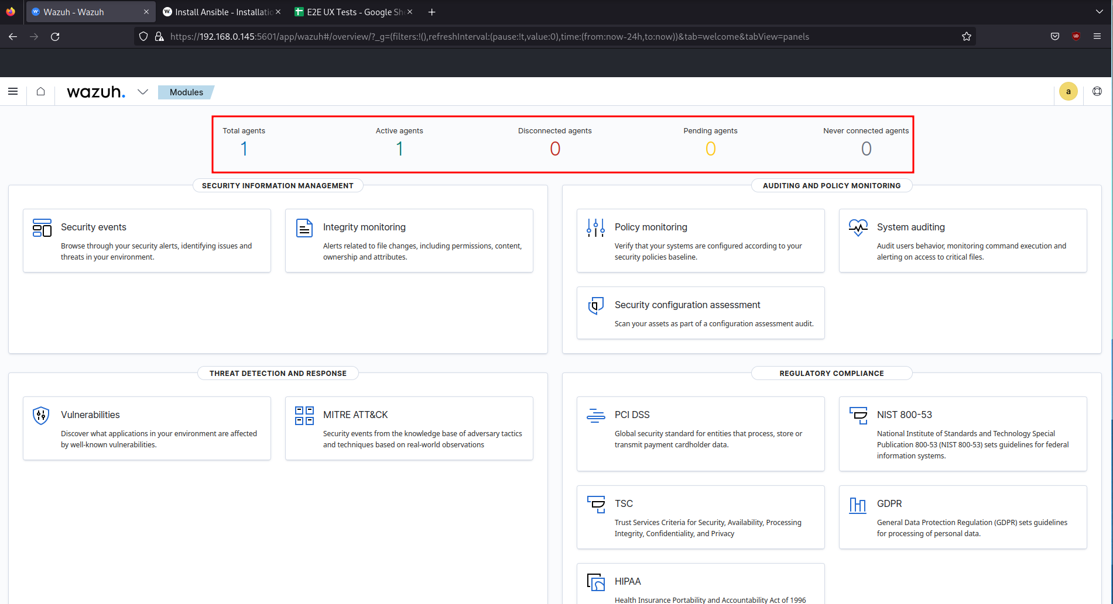Click the Policy monitoring sliders icon
The height and width of the screenshot is (604, 1113).
(x=596, y=228)
